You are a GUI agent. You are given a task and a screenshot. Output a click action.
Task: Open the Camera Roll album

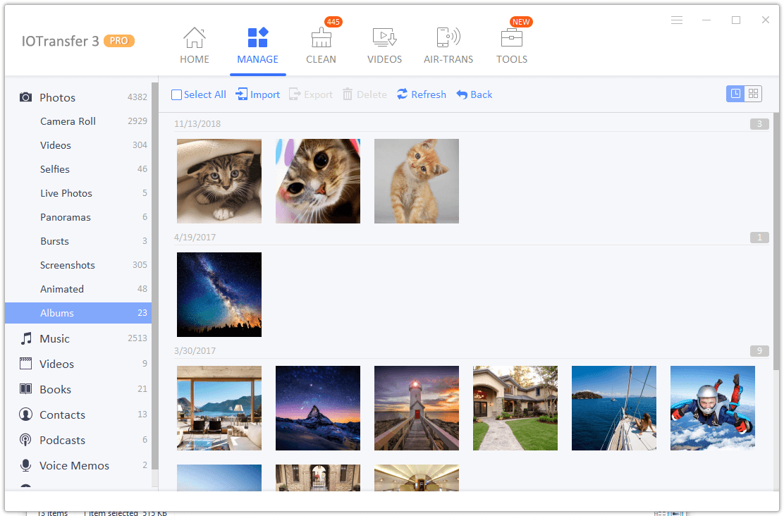pos(68,121)
